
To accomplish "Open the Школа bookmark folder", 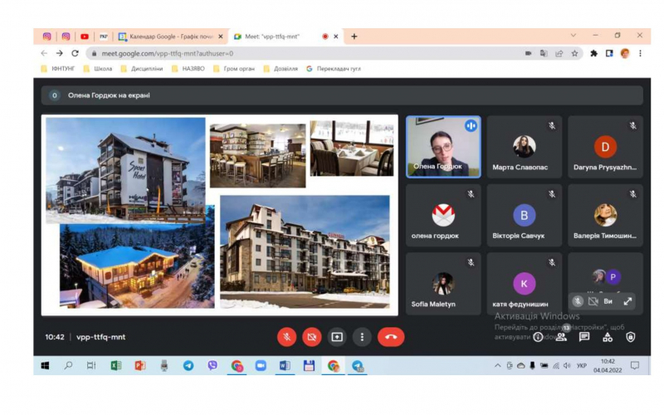I will 98,69.
